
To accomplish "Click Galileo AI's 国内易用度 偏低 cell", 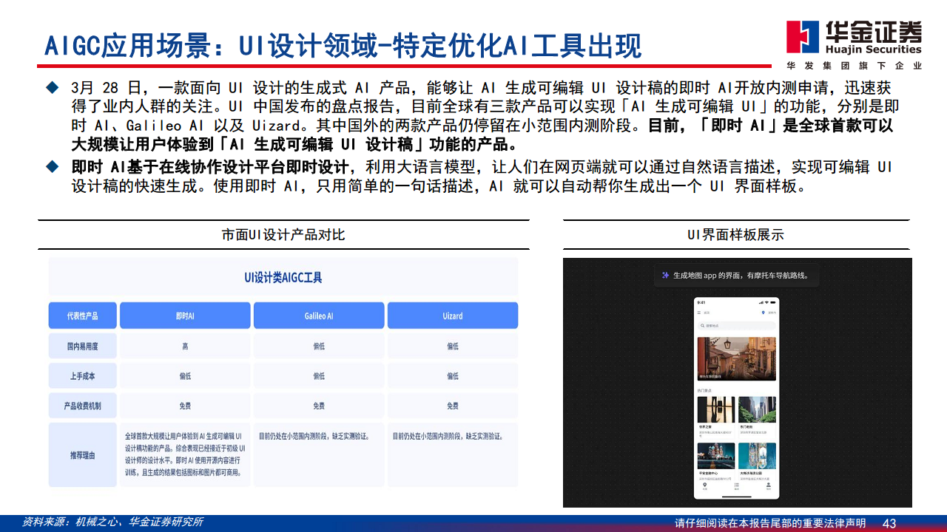I will pyautogui.click(x=319, y=346).
